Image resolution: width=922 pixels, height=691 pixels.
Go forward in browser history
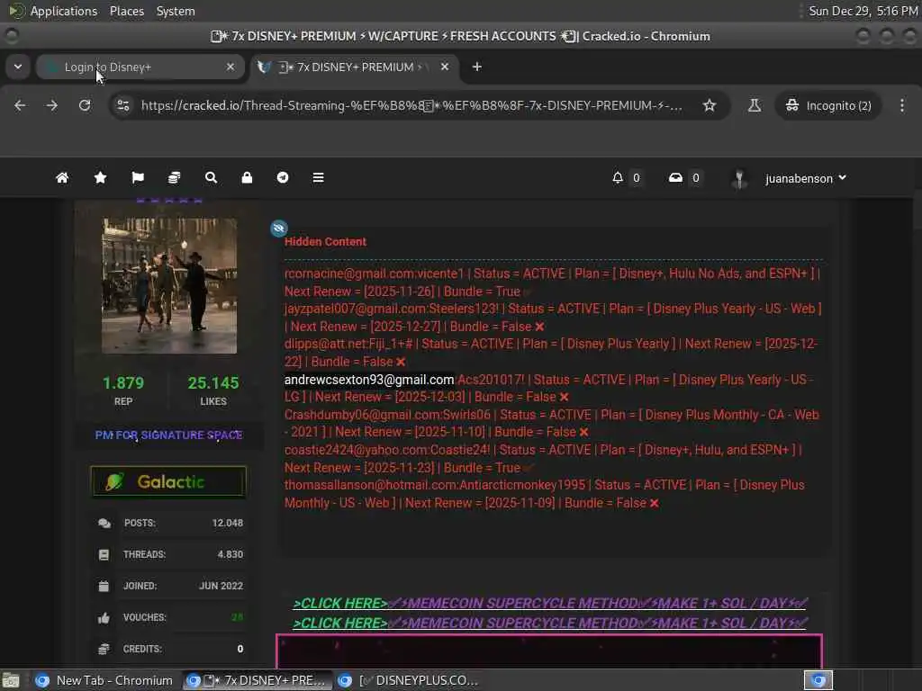(52, 105)
